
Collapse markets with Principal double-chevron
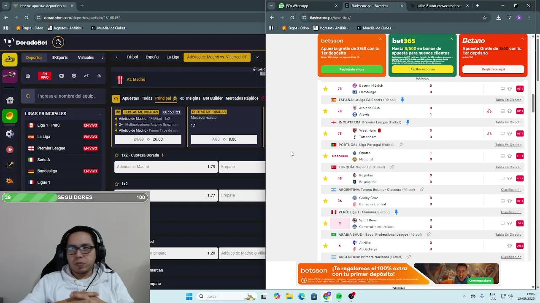(x=175, y=98)
